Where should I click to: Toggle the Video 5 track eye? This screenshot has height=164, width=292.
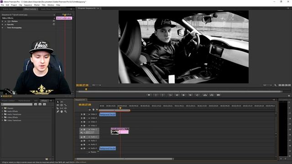pyautogui.click(x=82, y=114)
